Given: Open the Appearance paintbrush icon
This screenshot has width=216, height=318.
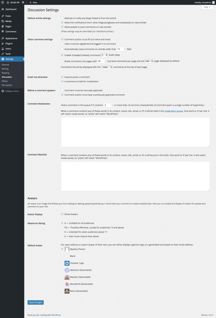Looking at the screenshot, I should [x=2, y=38].
